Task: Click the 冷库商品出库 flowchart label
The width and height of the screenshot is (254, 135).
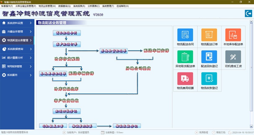Action: coord(66,89)
